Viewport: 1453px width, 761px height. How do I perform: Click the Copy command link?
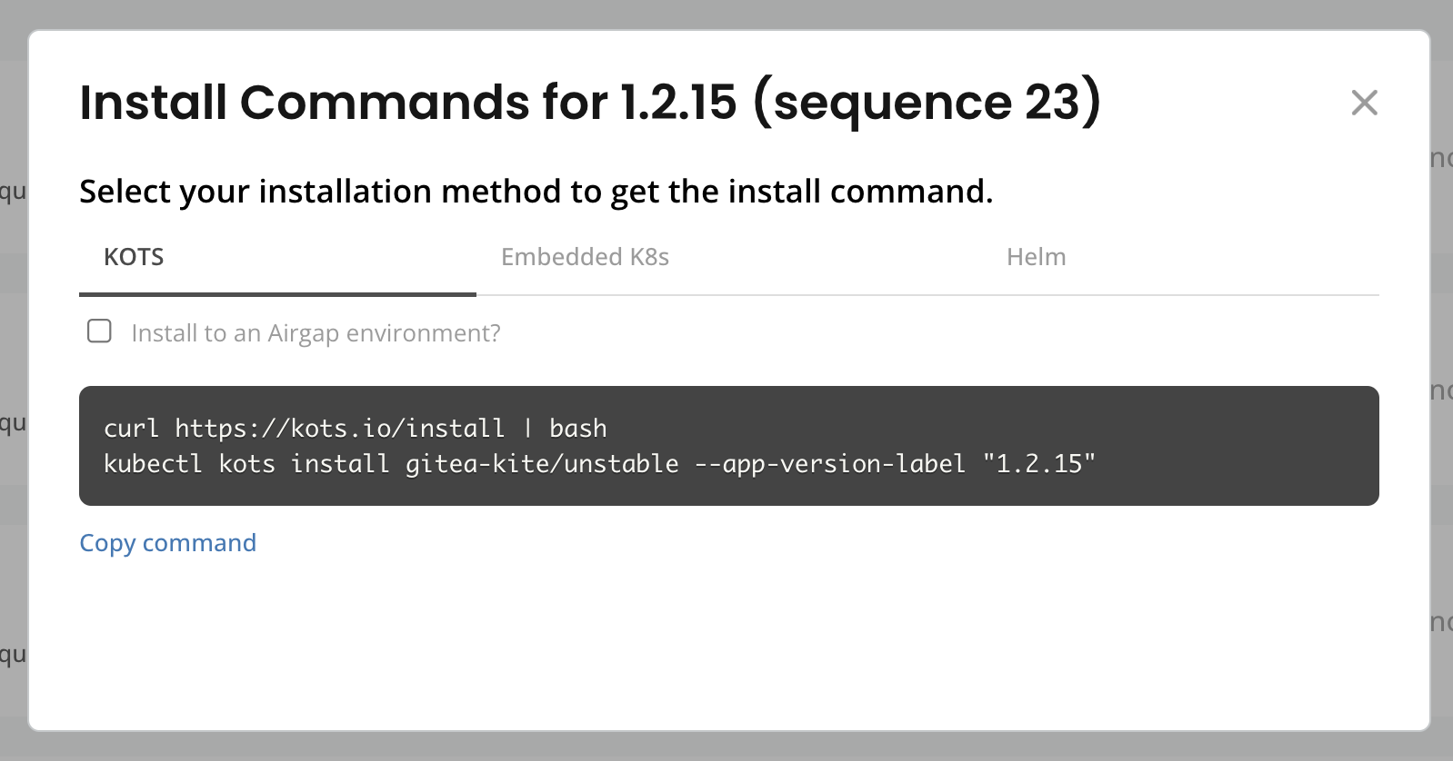168,543
